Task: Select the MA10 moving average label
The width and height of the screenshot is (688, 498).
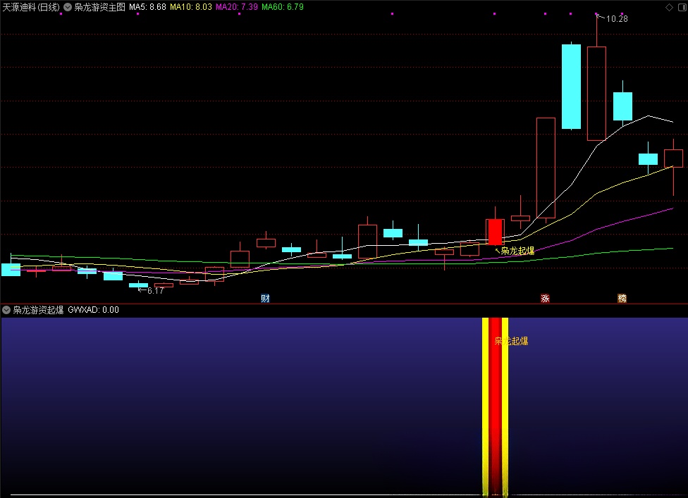Action: point(191,7)
